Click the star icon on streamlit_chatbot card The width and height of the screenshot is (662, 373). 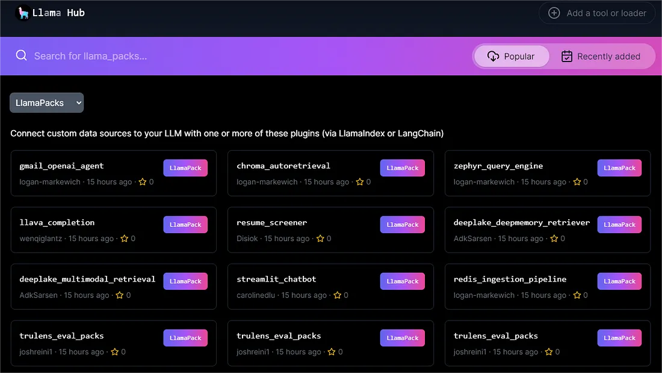pyautogui.click(x=338, y=295)
